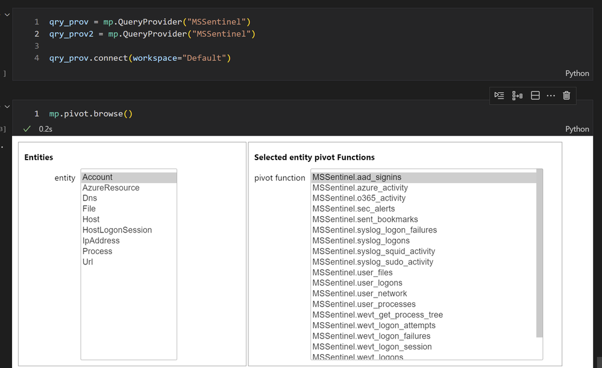
Task: Open the cell's more actions ellipsis
Action: tap(551, 95)
